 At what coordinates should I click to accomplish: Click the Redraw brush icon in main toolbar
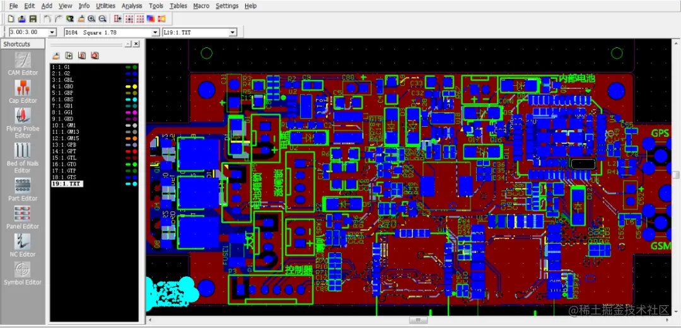click(x=81, y=19)
